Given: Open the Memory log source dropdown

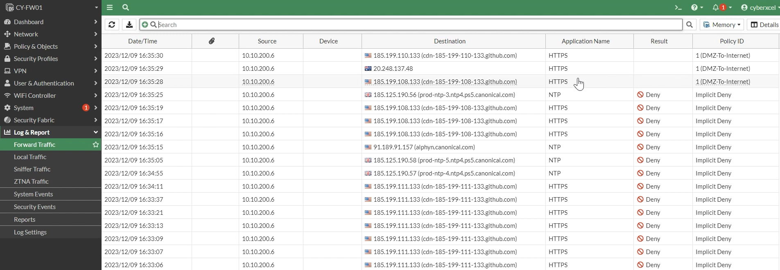Looking at the screenshot, I should [x=722, y=25].
